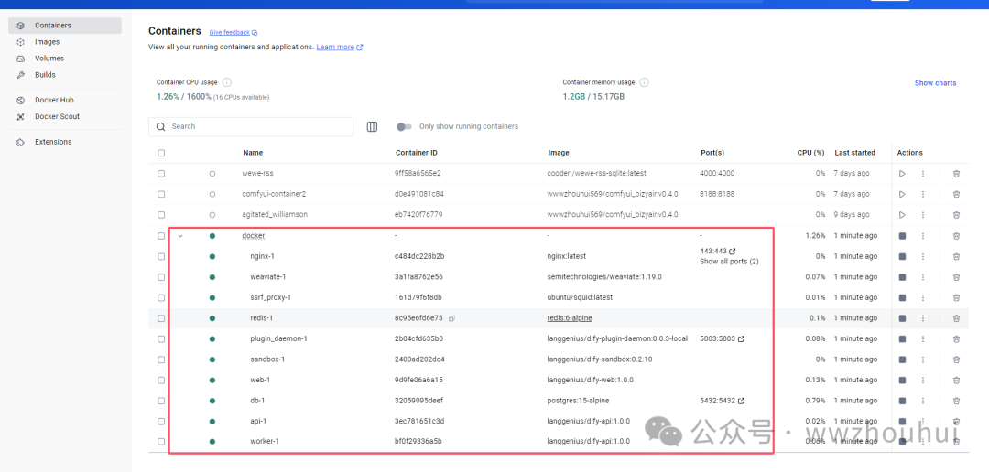Collapse the docker compose group

180,235
